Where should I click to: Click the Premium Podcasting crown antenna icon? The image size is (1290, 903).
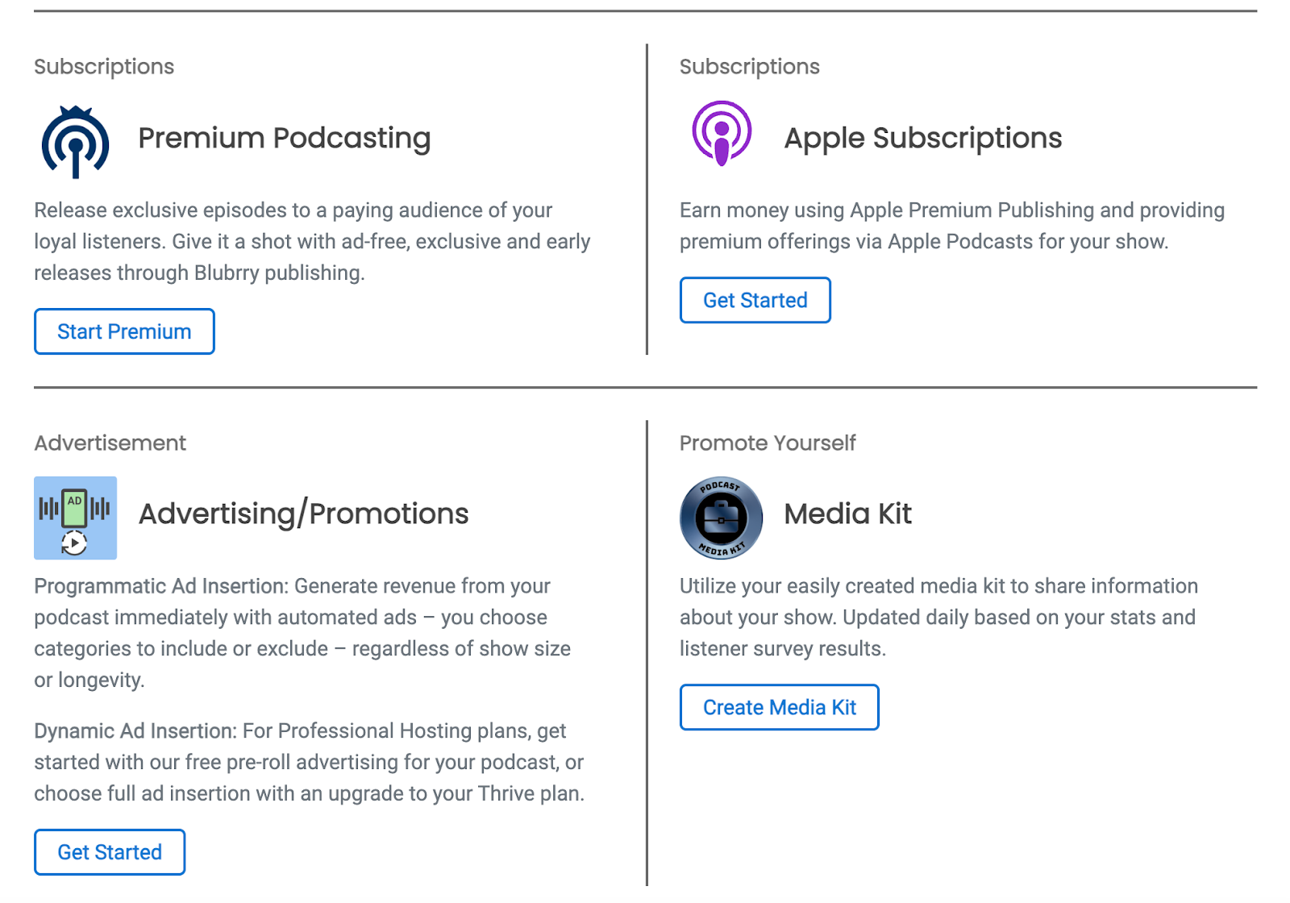(x=75, y=142)
